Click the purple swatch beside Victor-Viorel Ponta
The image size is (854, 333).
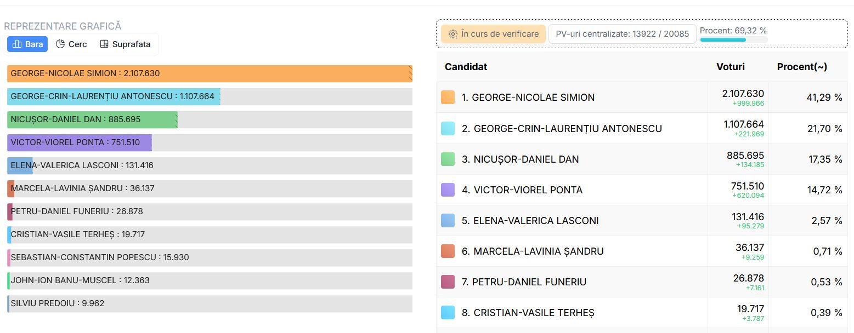(x=448, y=190)
